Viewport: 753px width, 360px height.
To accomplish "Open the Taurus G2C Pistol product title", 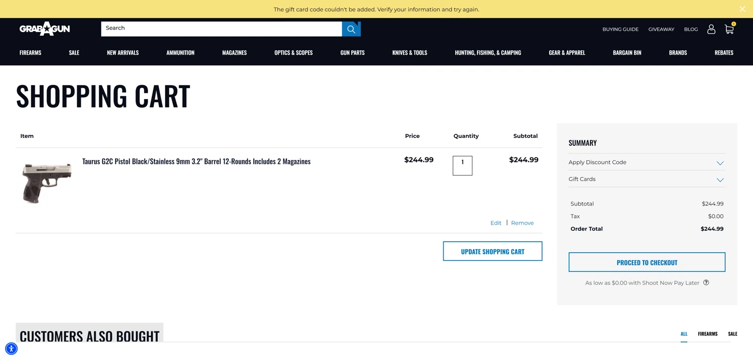I will 196,161.
